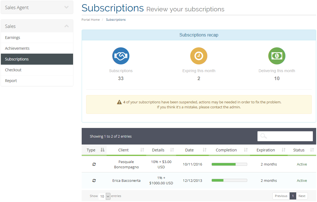The image size is (317, 202).
Task: Click page 1 pagination button
Action: [293, 196]
